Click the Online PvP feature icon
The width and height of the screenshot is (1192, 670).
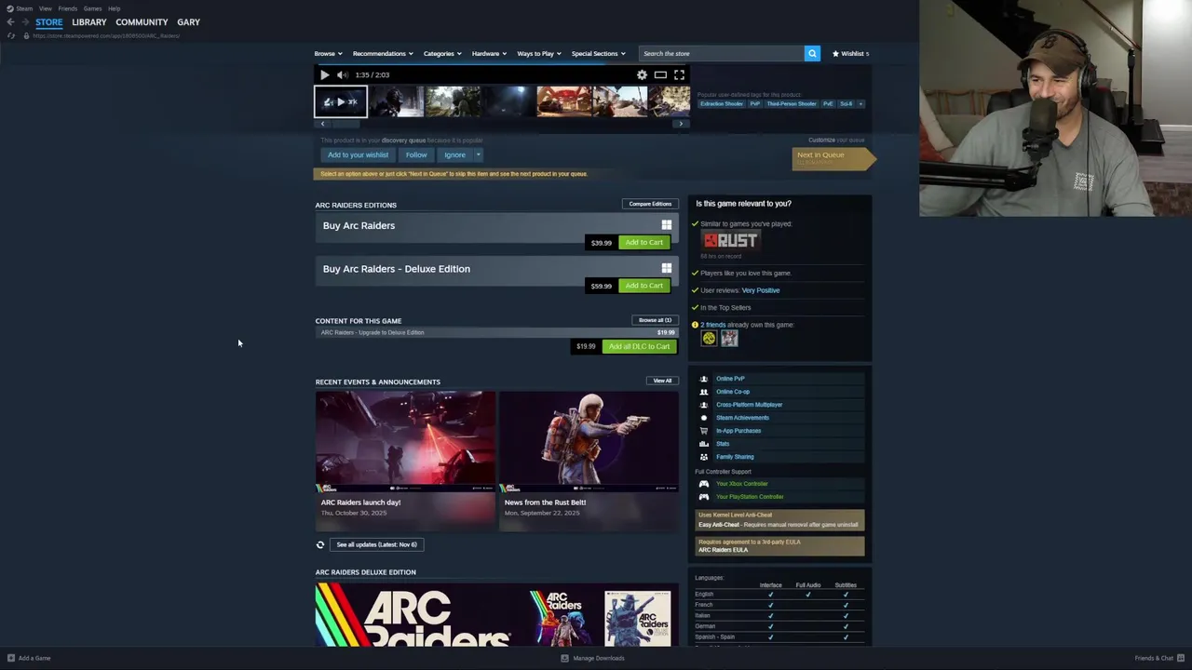(703, 379)
